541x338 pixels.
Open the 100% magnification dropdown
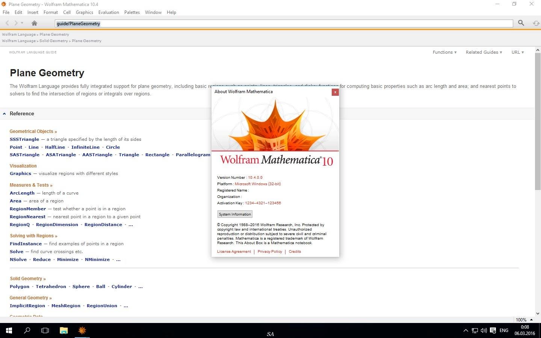[524, 320]
